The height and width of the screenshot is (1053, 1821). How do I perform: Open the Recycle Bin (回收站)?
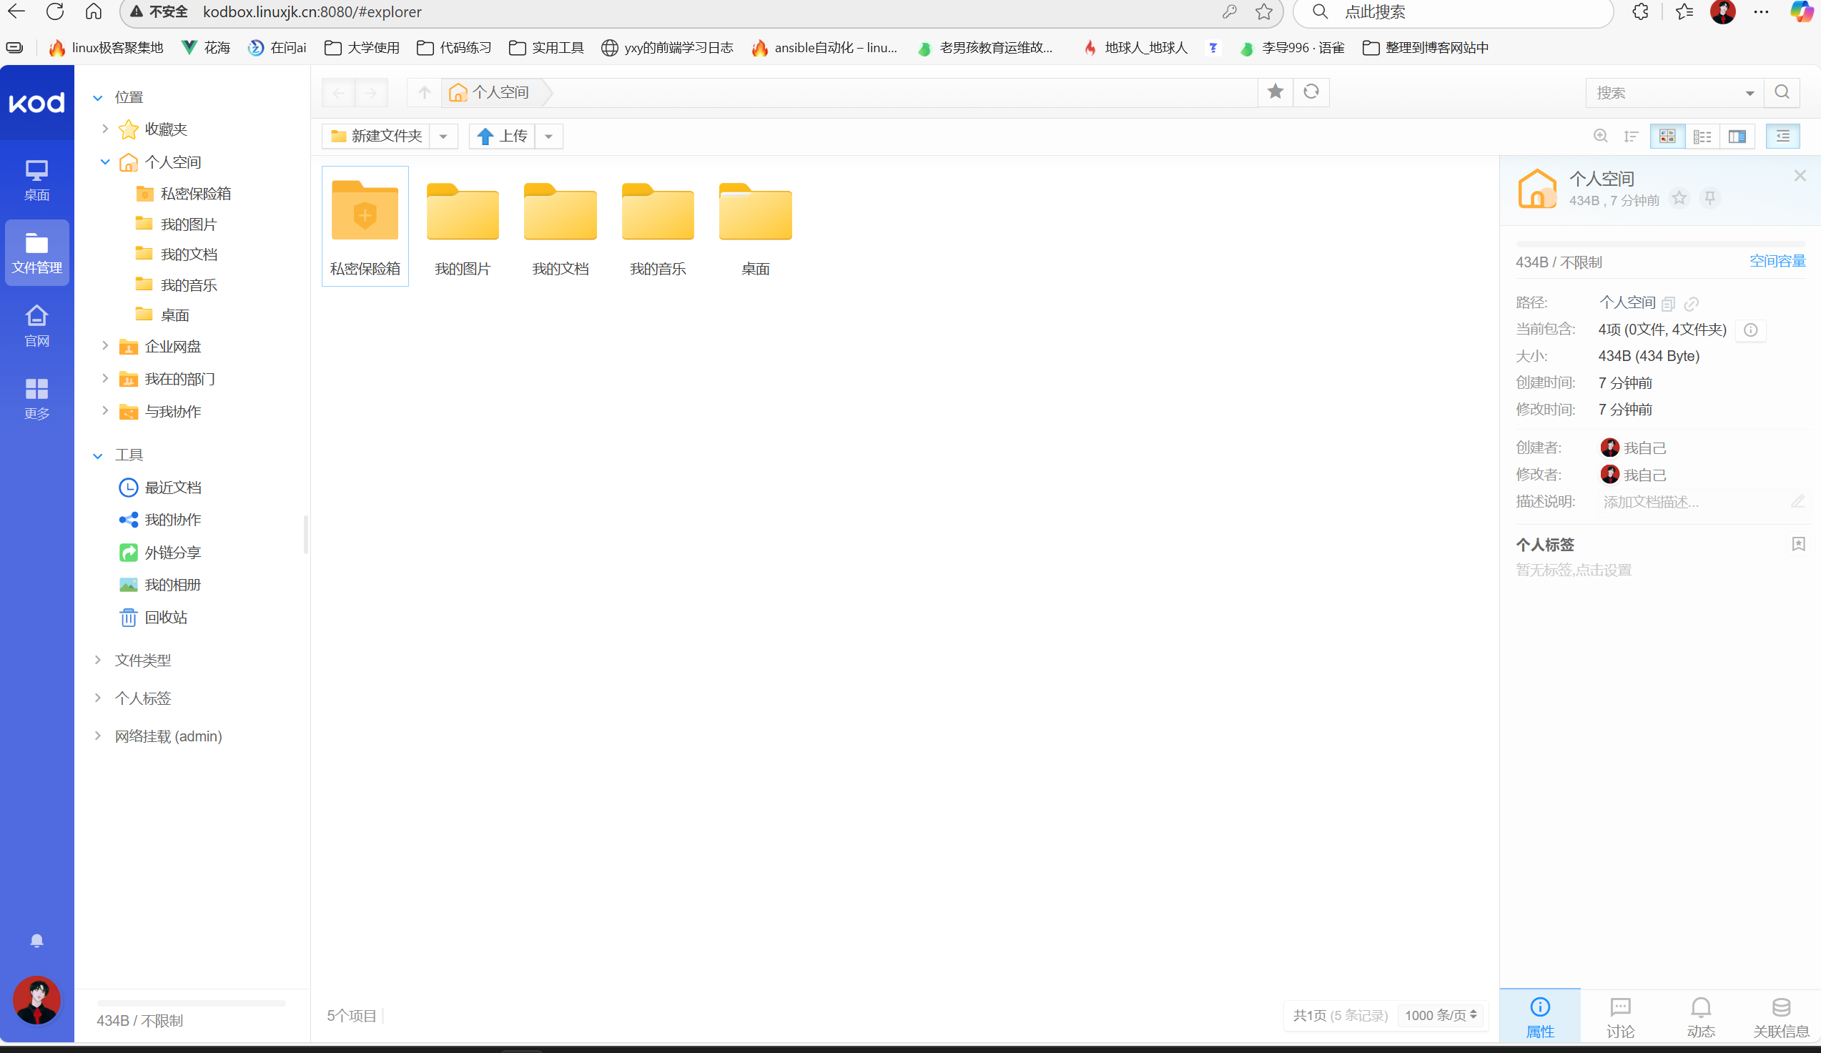click(x=165, y=617)
